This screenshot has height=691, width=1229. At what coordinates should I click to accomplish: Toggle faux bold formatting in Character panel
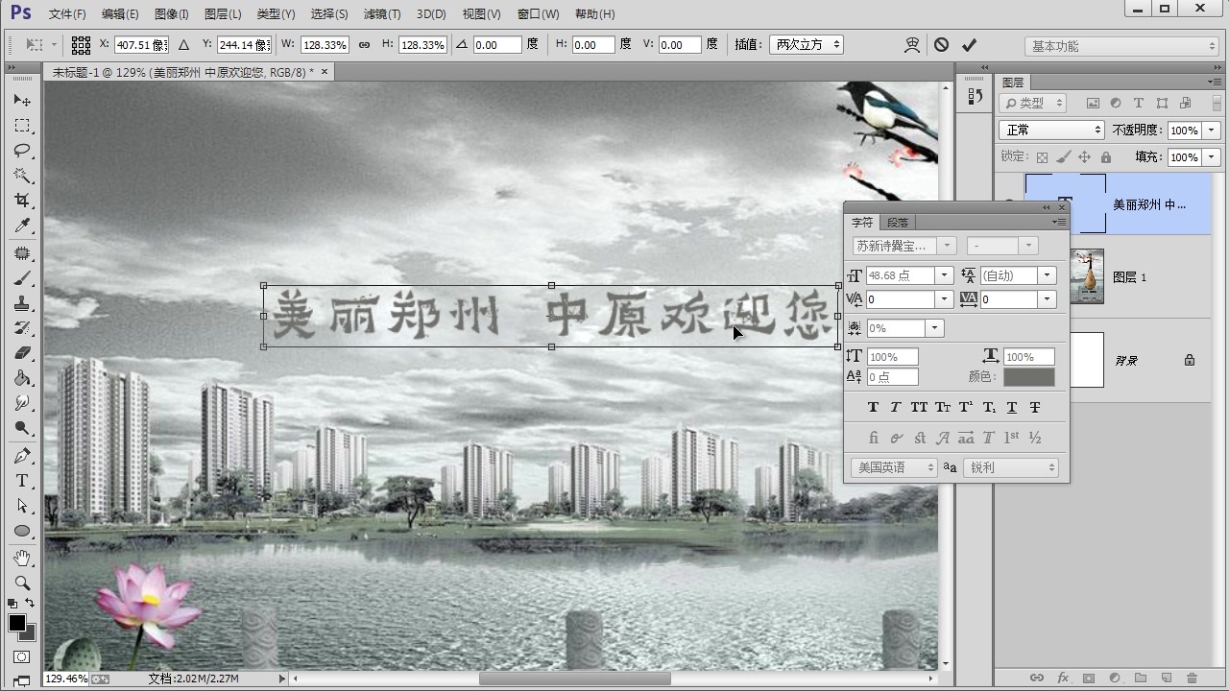pyautogui.click(x=874, y=407)
